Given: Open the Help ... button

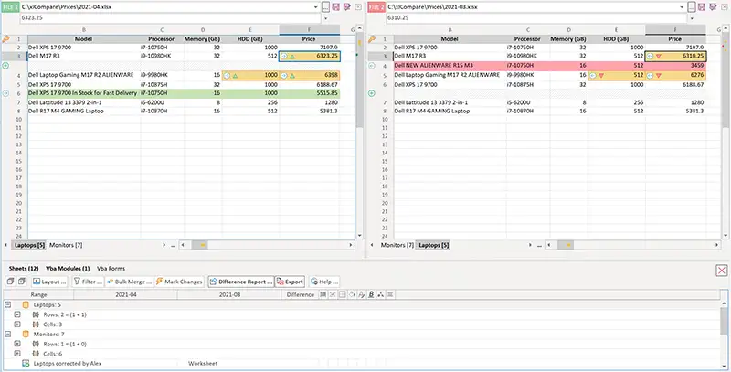Looking at the screenshot, I should [324, 282].
